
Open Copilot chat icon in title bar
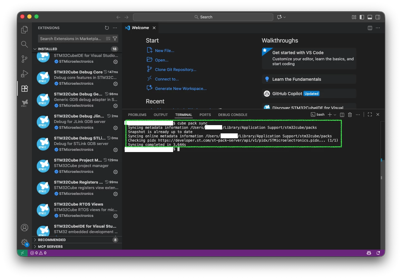pos(279,17)
